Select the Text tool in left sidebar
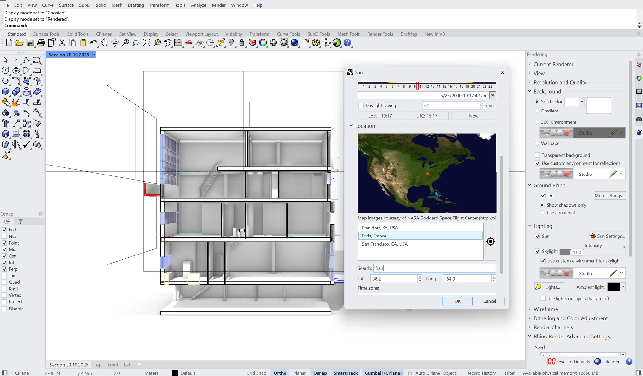This screenshot has width=643, height=376. 5,123
